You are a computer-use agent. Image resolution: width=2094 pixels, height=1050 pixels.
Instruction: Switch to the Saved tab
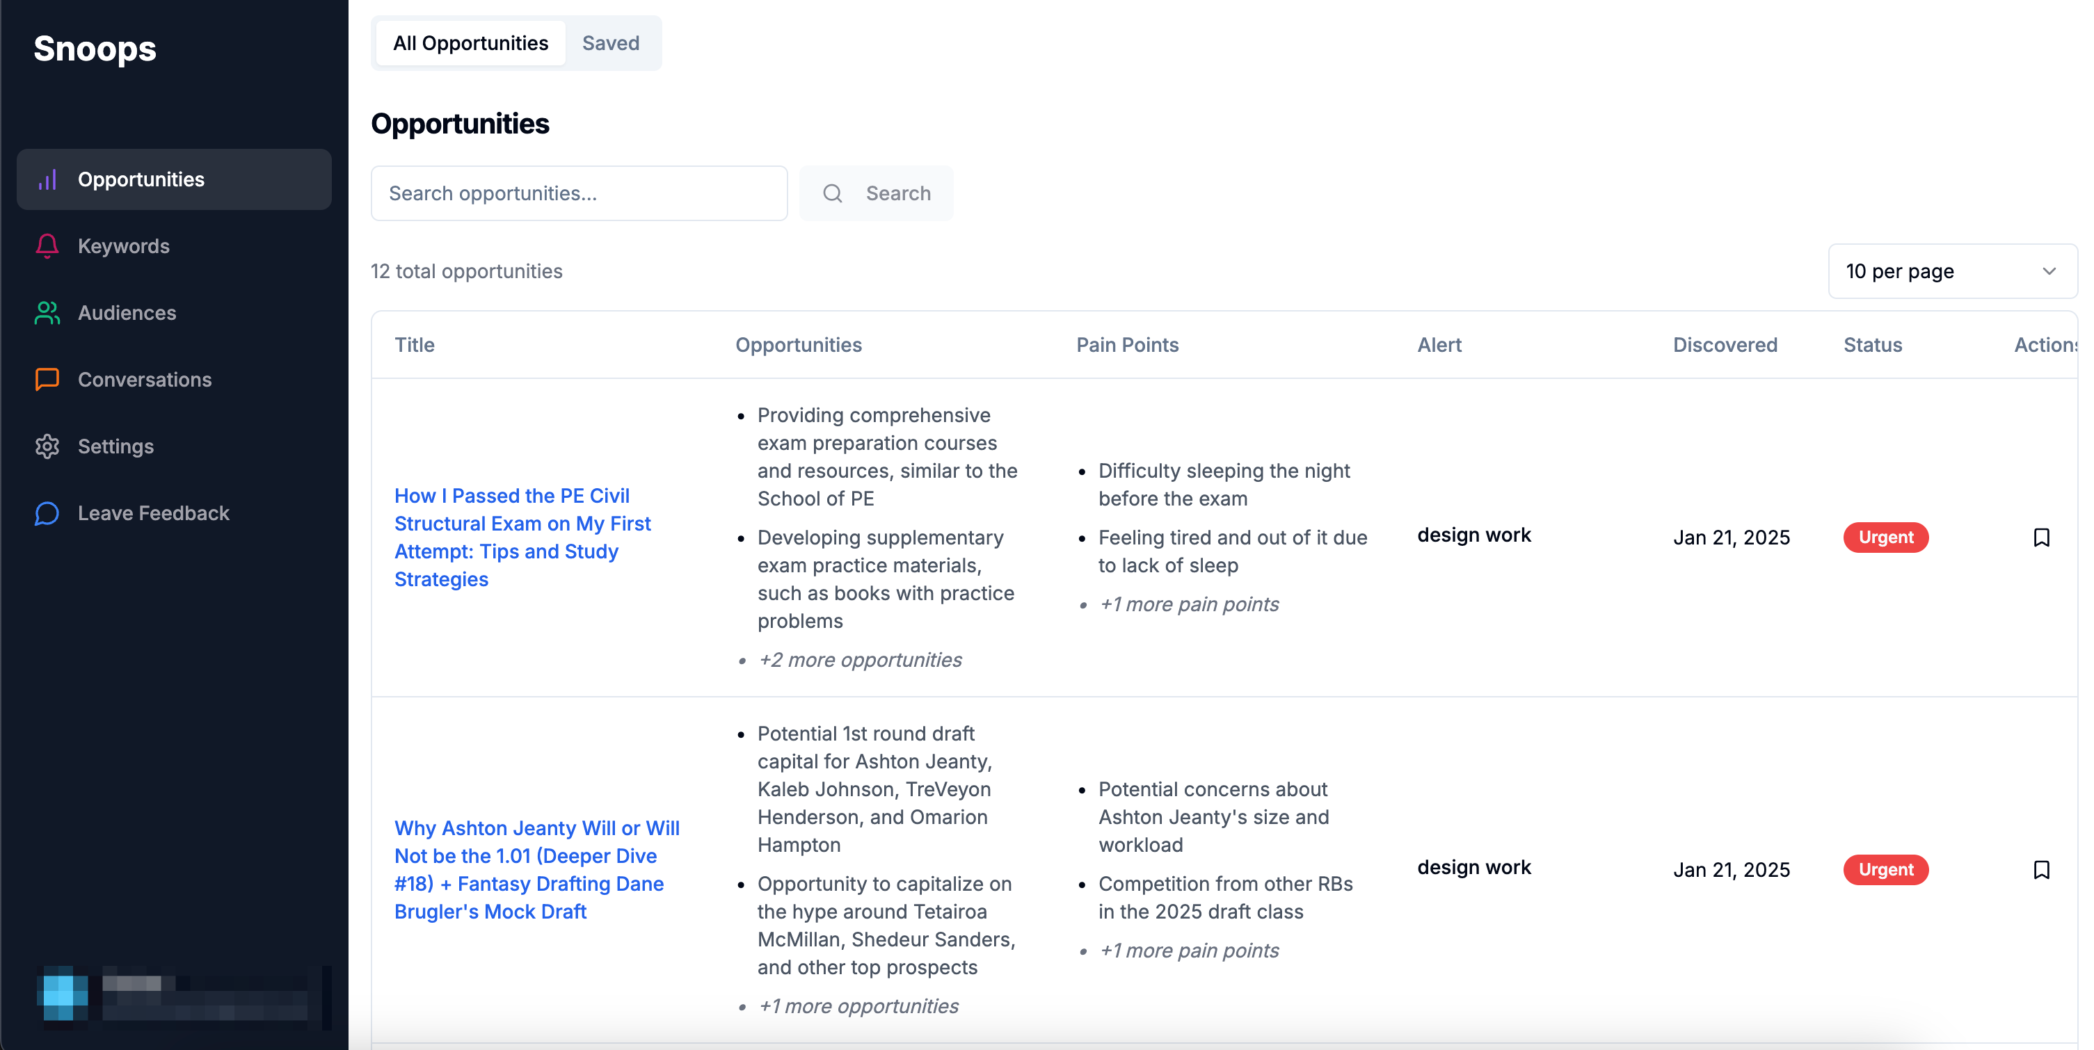611,43
